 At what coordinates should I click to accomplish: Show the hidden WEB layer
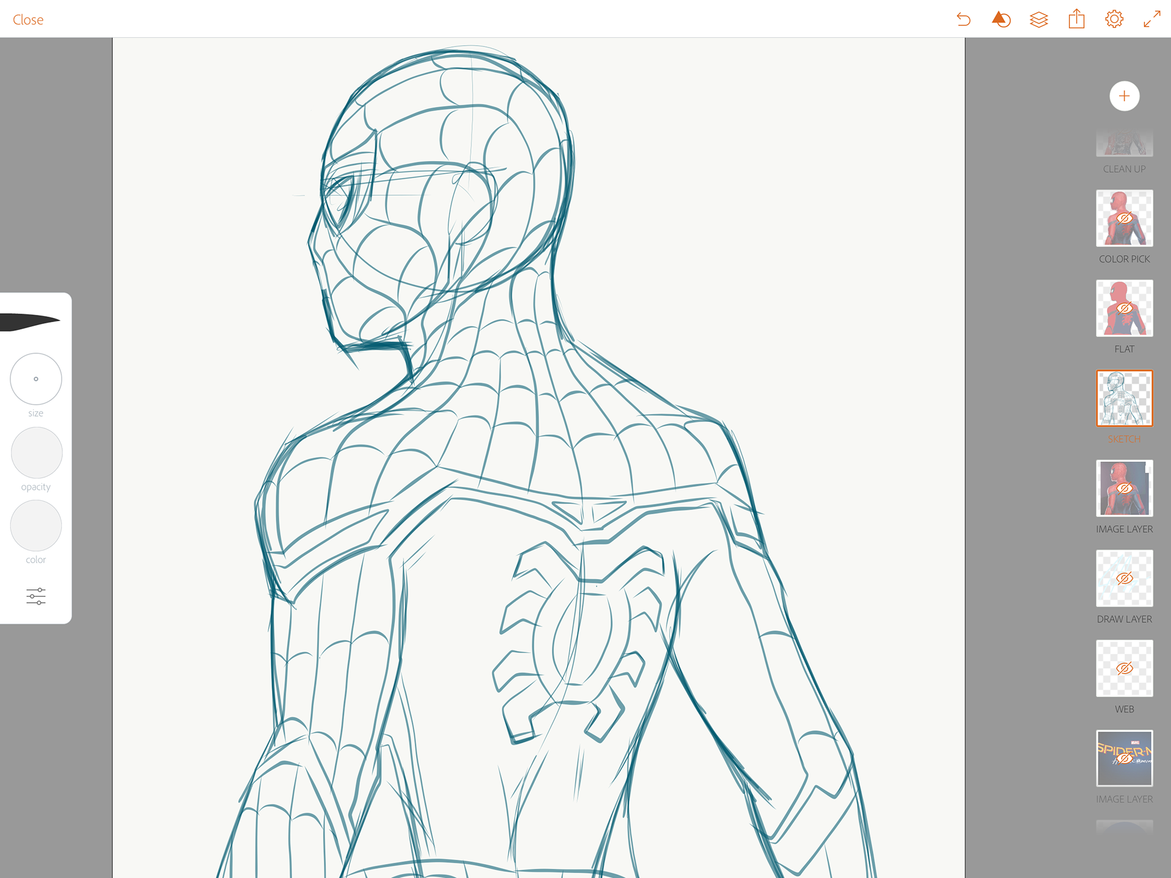pyautogui.click(x=1124, y=668)
